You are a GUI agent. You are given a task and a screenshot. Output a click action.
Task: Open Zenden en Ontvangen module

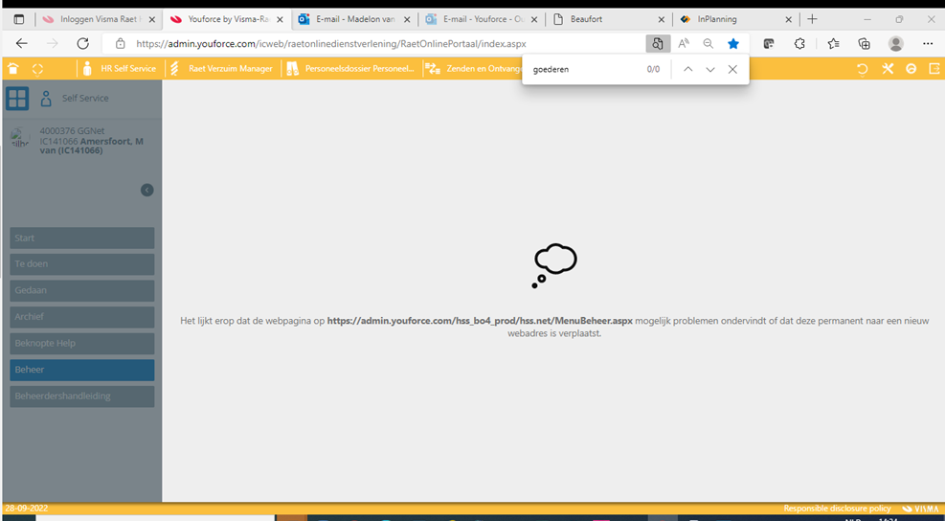click(x=474, y=69)
